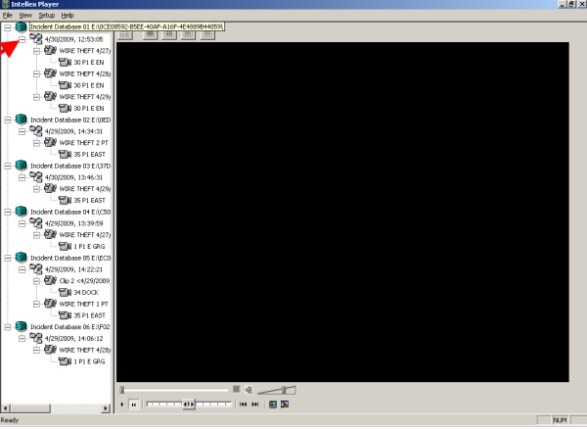Viewport: 587px width, 429px height.
Task: Collapse the Incident Database 01 node
Action: click(x=8, y=27)
